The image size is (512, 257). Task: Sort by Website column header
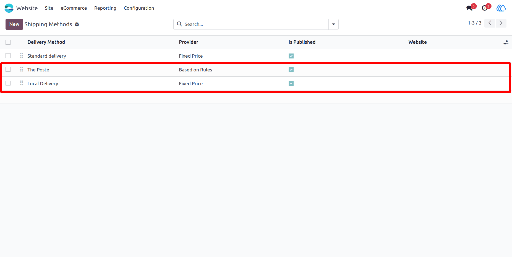417,42
